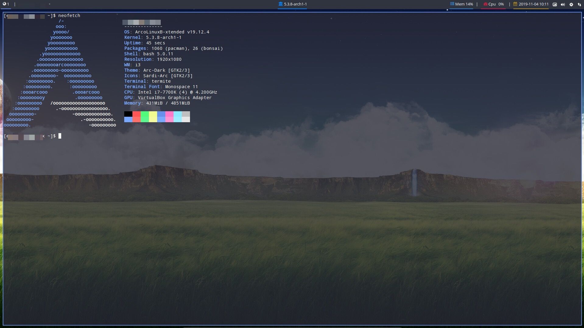
Task: Click the Packages 1060 (pacman) line
Action: (173, 48)
